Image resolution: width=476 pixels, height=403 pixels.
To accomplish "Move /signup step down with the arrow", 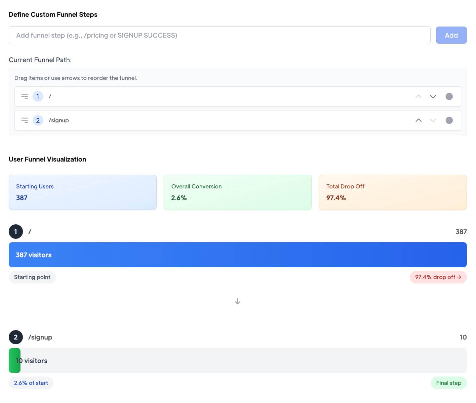I will pyautogui.click(x=433, y=120).
